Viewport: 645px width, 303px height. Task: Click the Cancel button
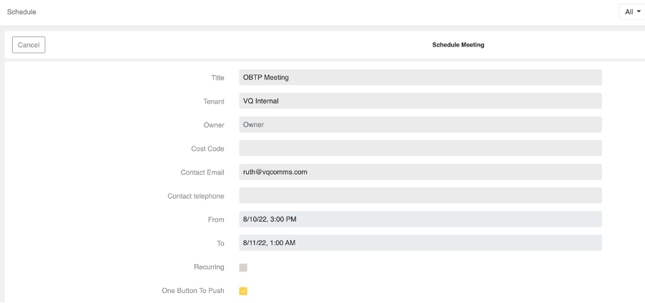click(29, 45)
